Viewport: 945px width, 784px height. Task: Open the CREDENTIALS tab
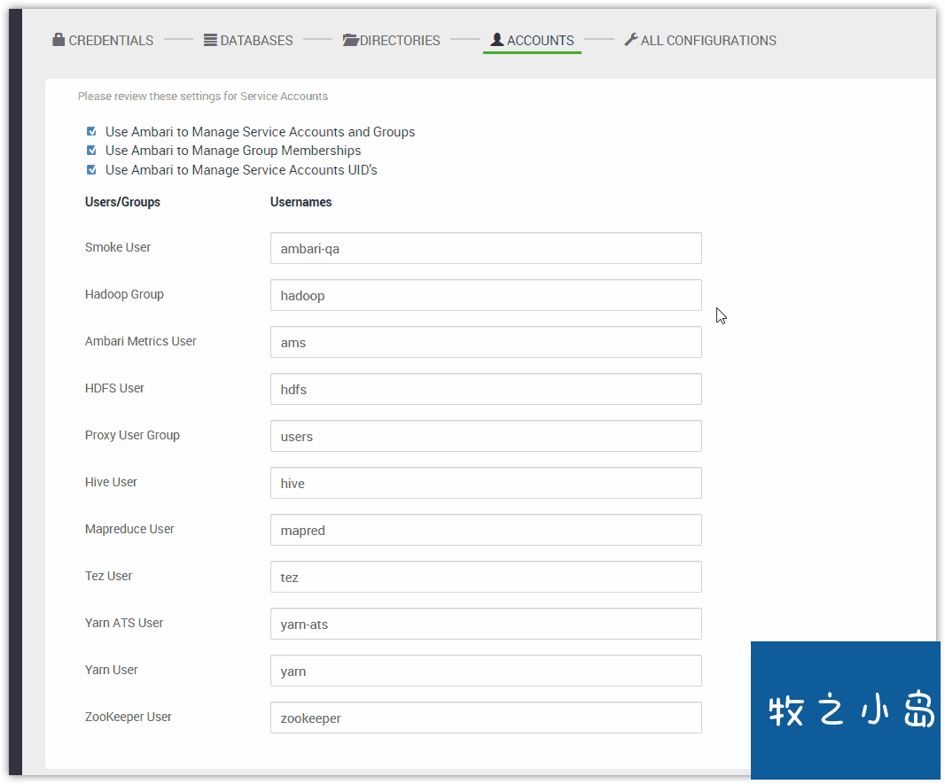pyautogui.click(x=103, y=41)
